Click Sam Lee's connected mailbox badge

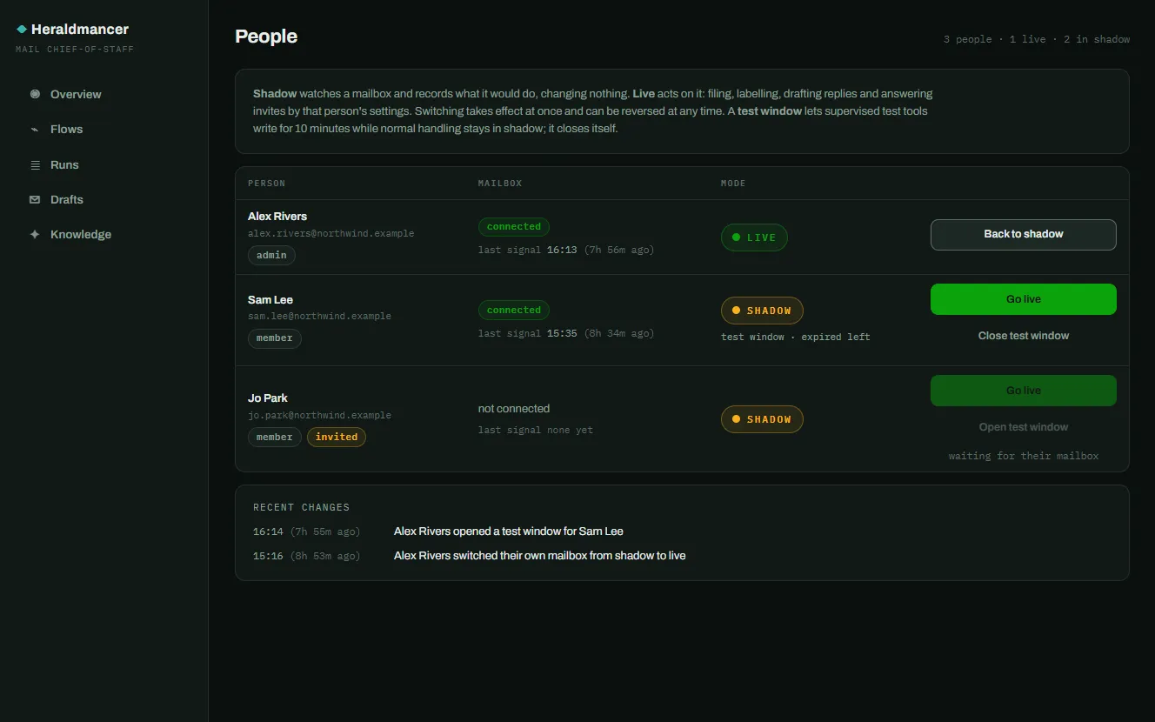[x=514, y=310]
